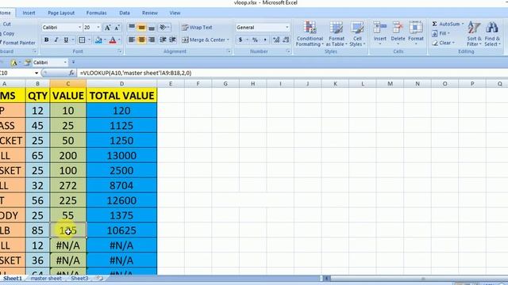
Task: Switch to the Data tab
Action: 125,13
